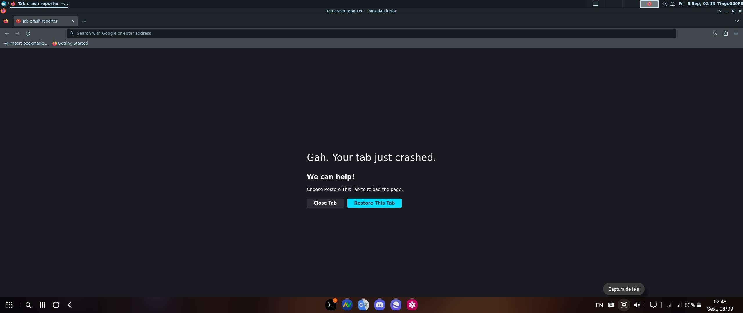Viewport: 743px width, 313px height.
Task: Click the Restore This Tab button
Action: [374, 203]
